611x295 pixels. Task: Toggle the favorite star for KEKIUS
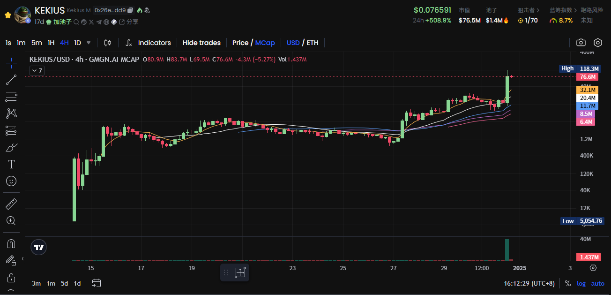(x=7, y=15)
